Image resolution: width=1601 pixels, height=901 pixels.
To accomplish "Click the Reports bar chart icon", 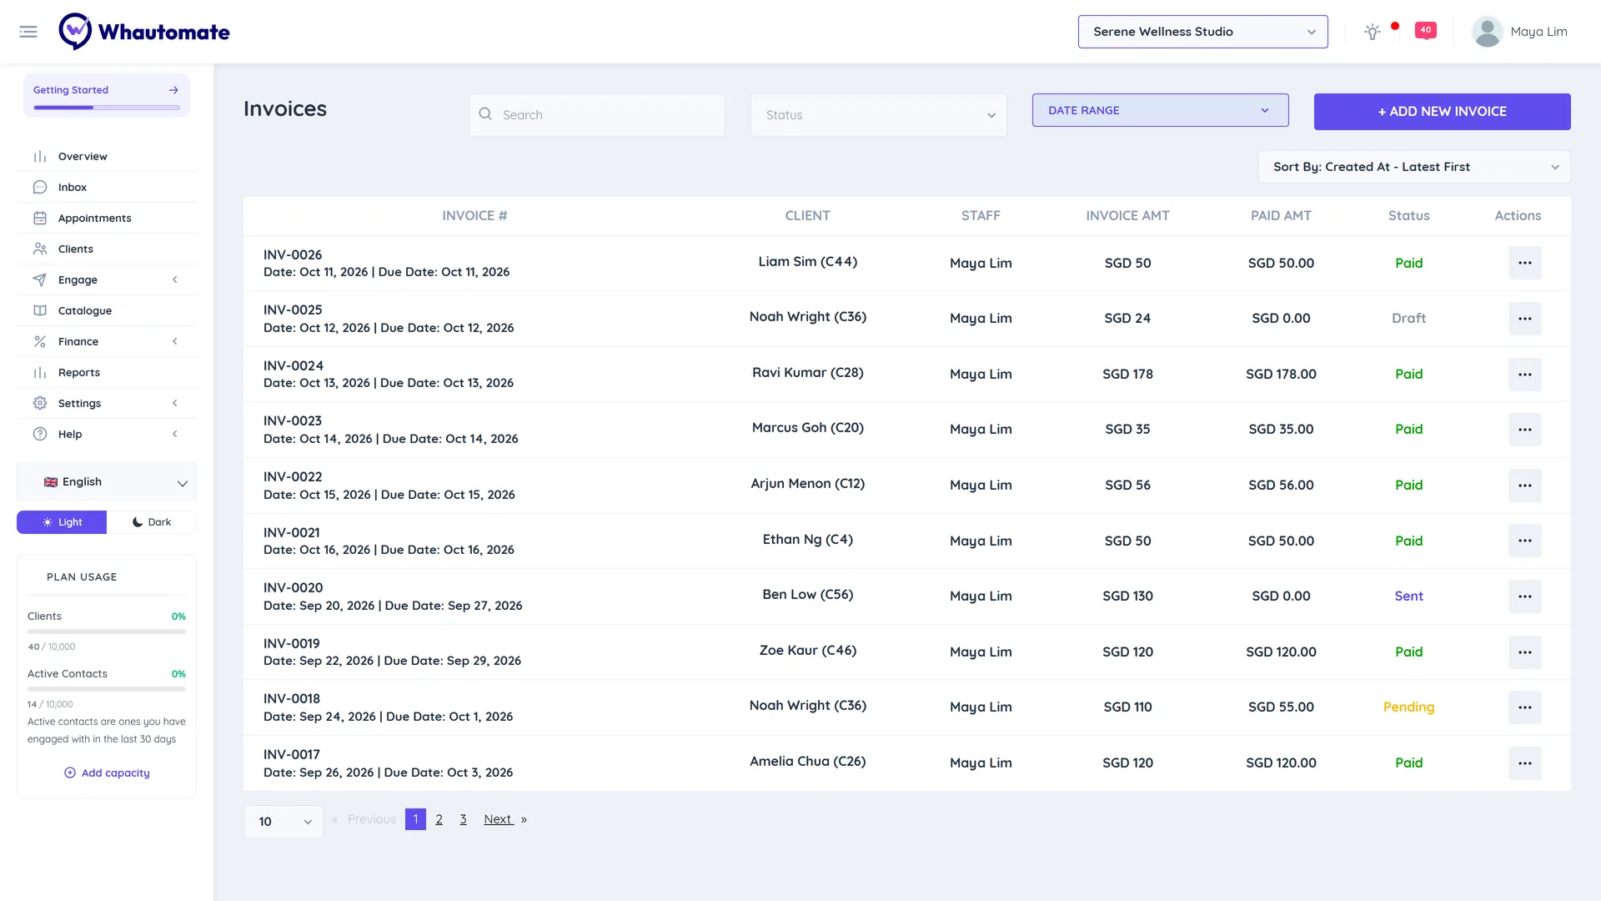I will 40,373.
